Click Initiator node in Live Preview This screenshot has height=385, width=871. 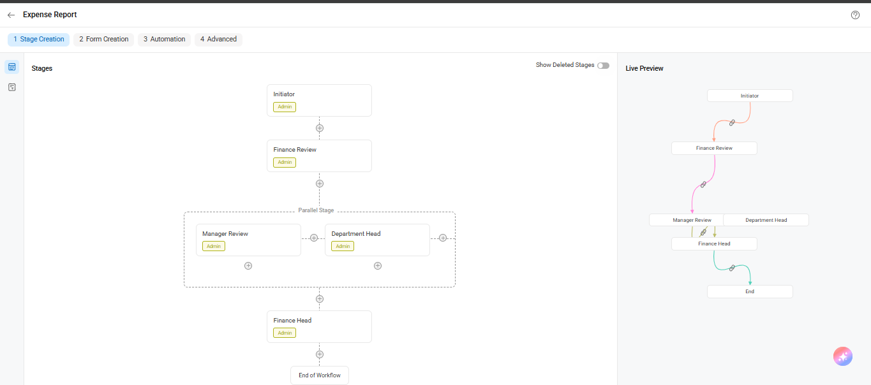tap(750, 96)
